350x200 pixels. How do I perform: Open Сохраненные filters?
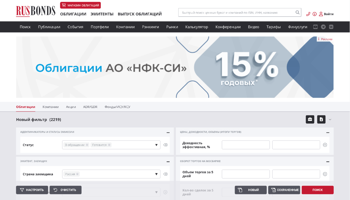[x=284, y=190]
